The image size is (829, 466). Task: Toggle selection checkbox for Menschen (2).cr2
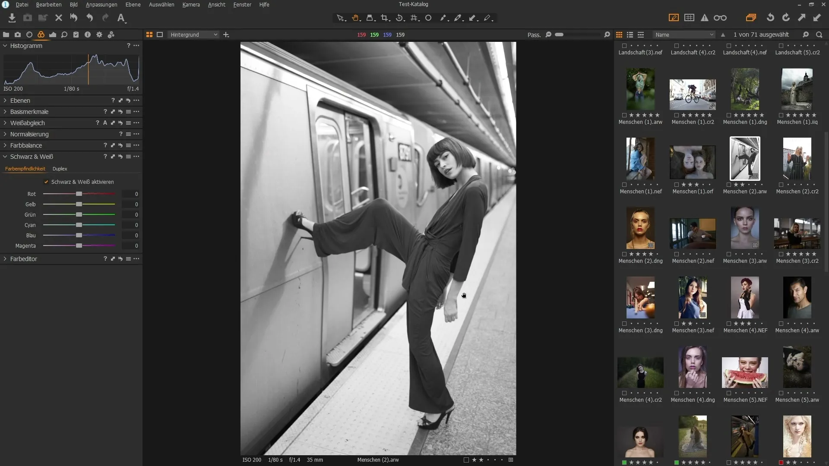pos(781,185)
